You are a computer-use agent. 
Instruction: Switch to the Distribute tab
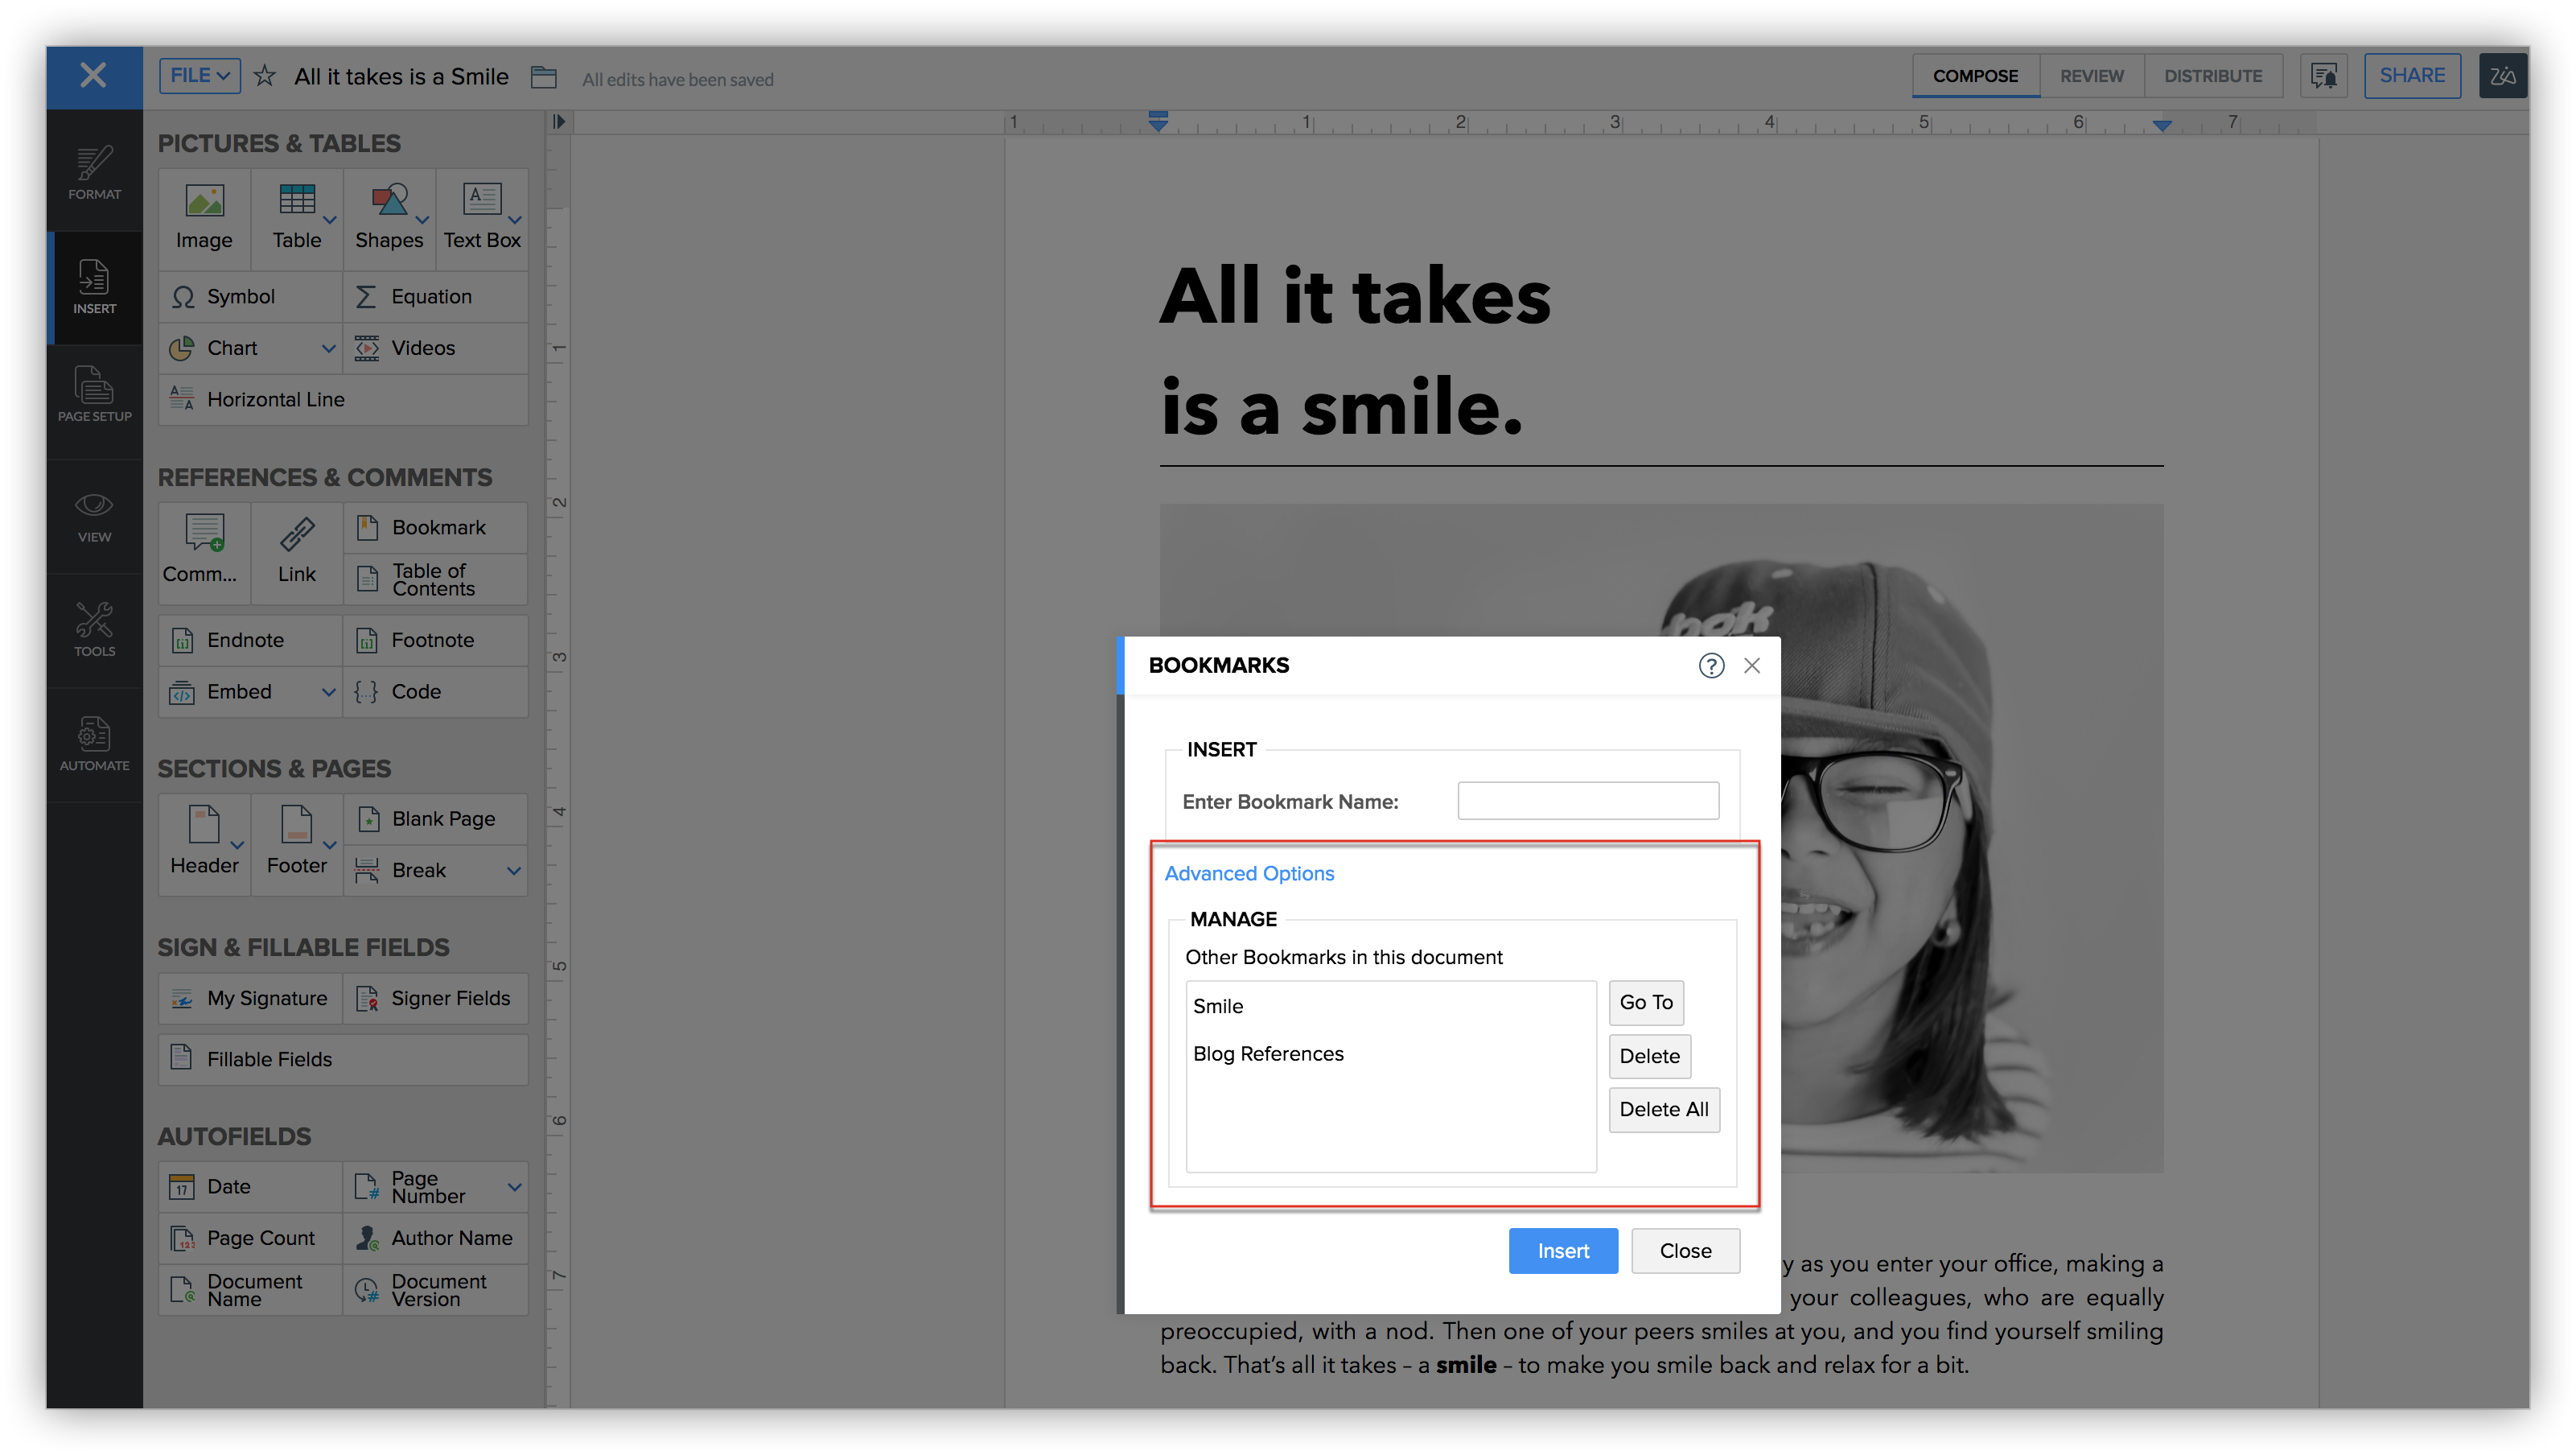click(2212, 76)
